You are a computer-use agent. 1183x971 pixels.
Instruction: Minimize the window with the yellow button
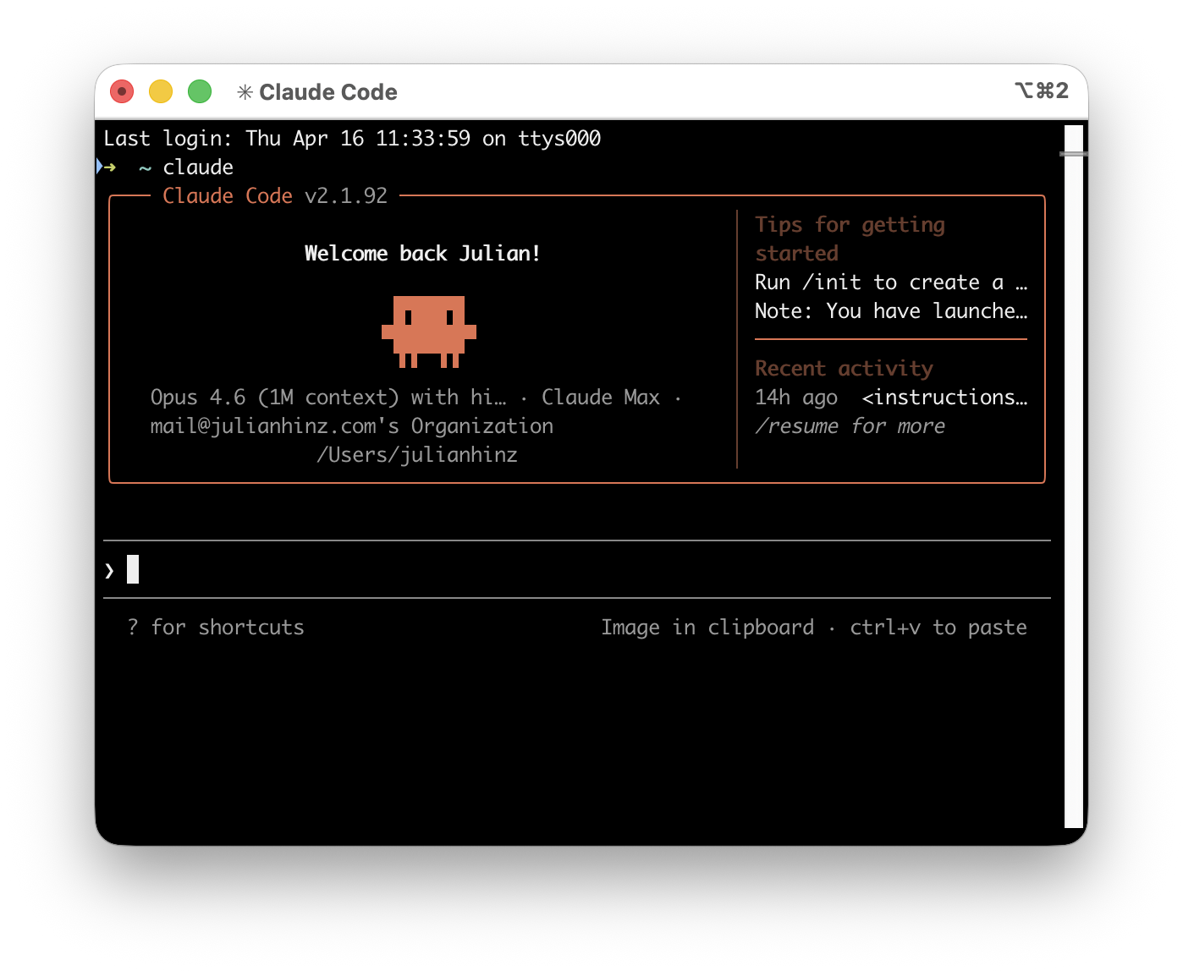click(161, 91)
